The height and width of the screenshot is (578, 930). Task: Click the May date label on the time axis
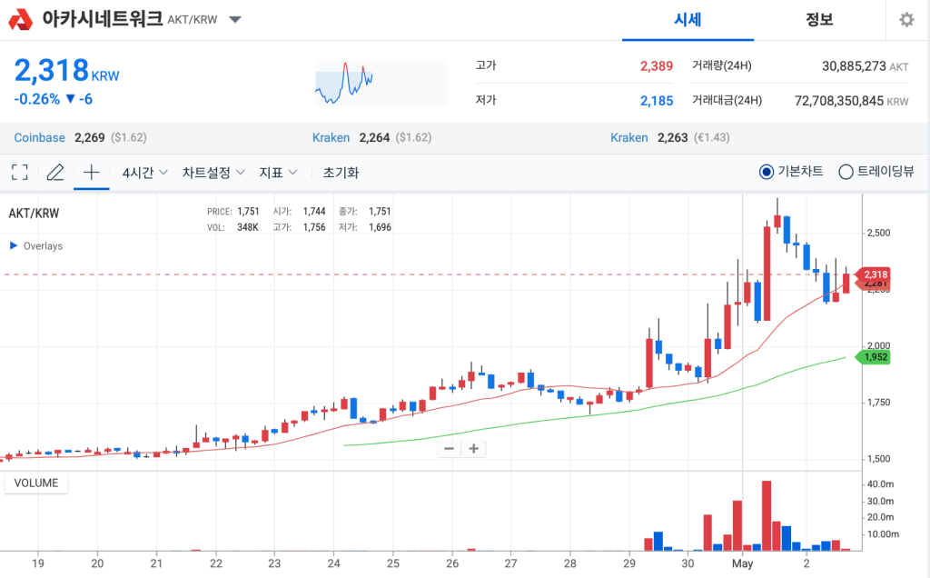tap(743, 563)
